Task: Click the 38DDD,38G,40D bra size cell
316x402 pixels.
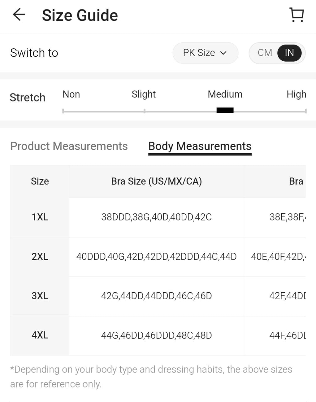Action: click(x=156, y=217)
